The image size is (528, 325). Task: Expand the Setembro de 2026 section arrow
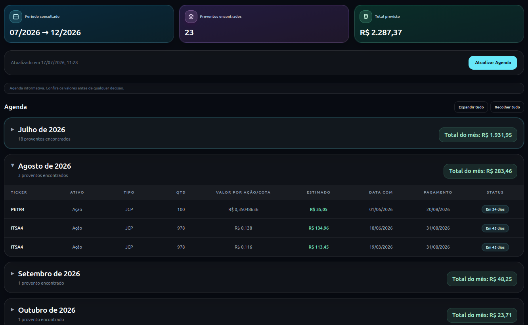pos(13,274)
